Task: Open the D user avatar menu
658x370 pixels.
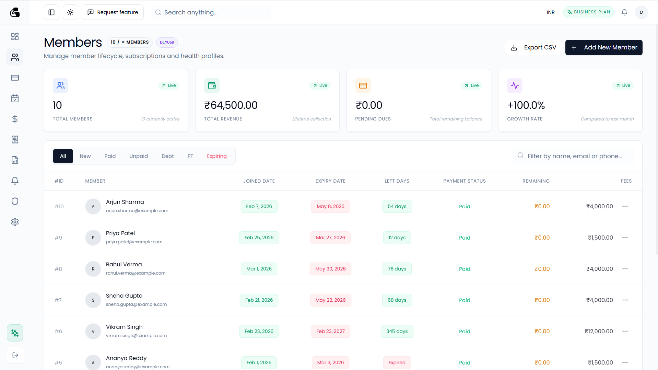Action: (x=641, y=12)
